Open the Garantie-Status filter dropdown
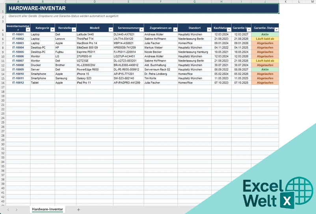This screenshot has width=316, height=214. coord(277,30)
